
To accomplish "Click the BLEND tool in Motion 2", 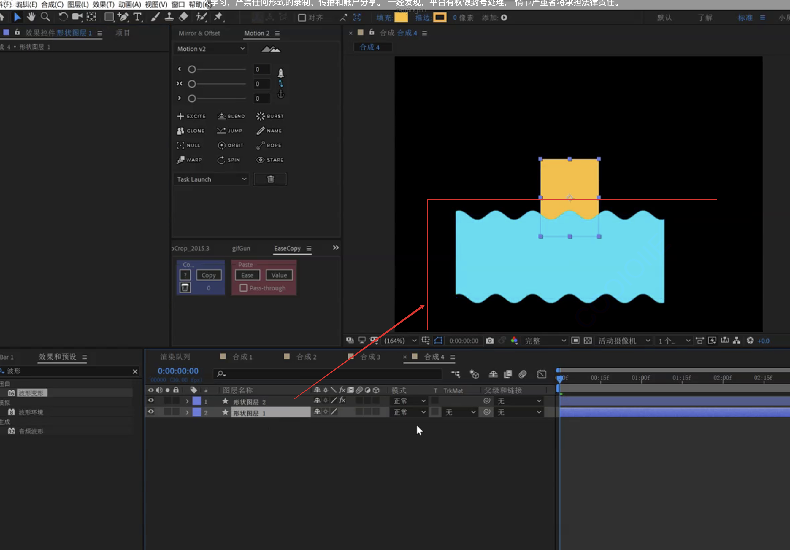I will [x=231, y=116].
